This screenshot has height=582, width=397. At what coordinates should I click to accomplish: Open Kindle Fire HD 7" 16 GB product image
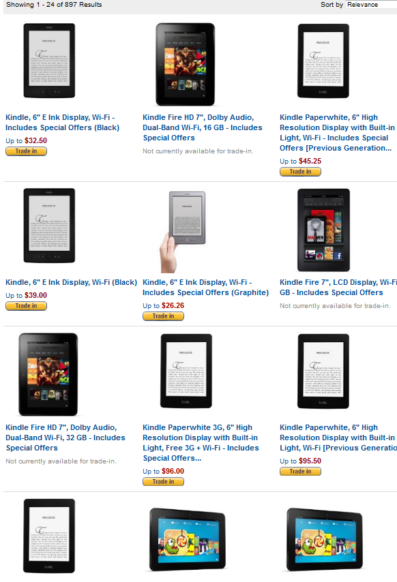186,64
